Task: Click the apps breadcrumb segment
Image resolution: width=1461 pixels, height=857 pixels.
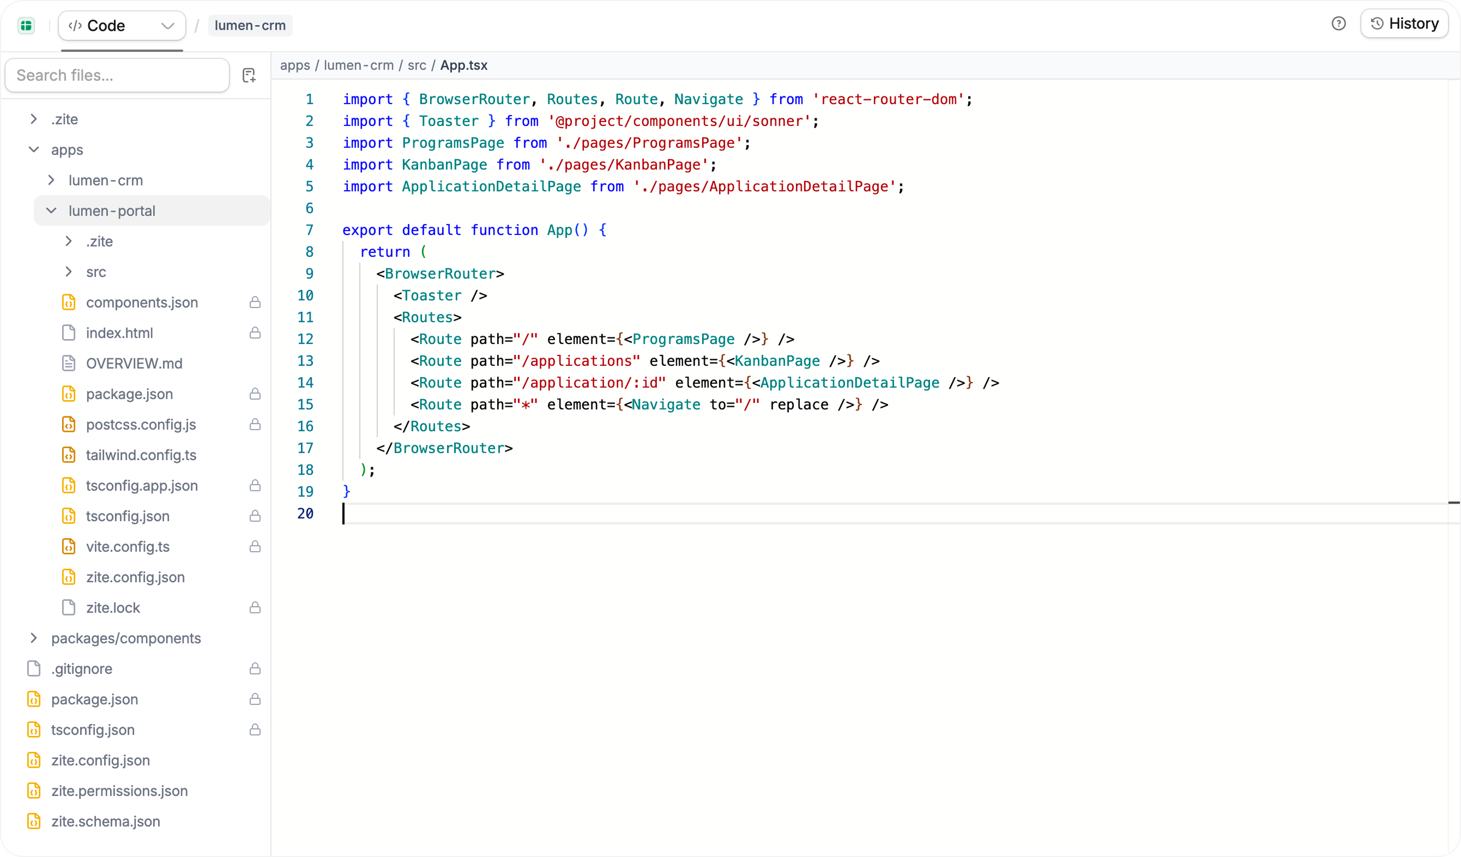Action: (295, 65)
